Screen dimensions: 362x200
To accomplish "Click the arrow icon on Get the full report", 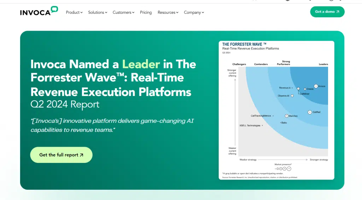I will click(82, 155).
